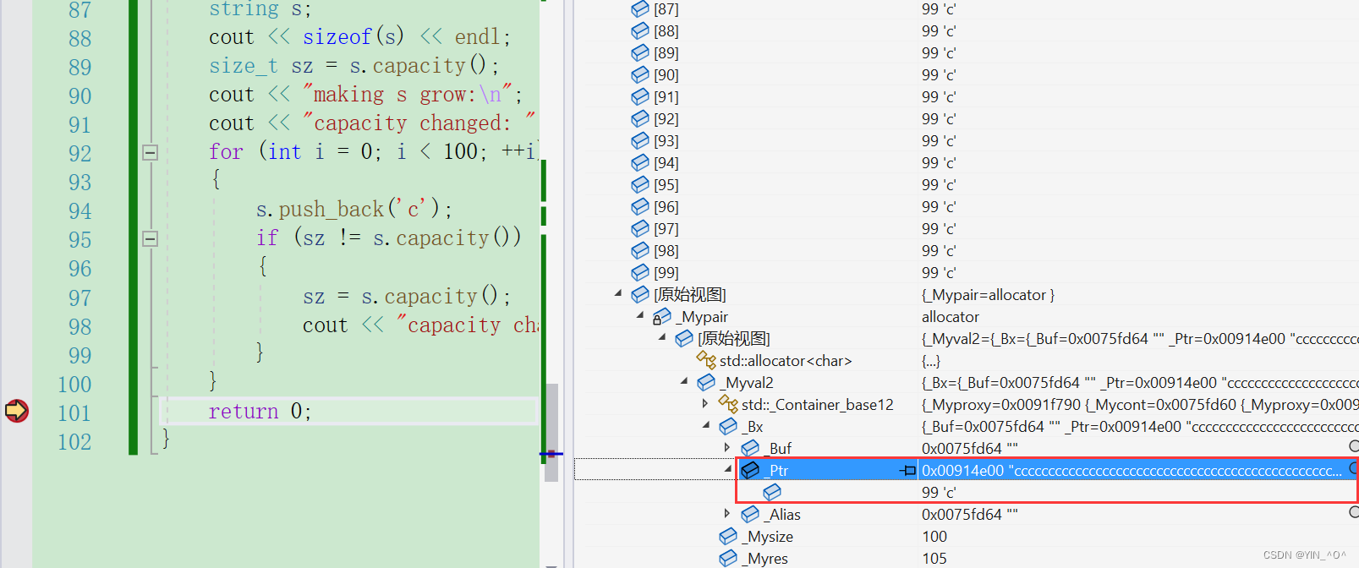Click the base class icon beside std::allocator<char>

coord(706,361)
